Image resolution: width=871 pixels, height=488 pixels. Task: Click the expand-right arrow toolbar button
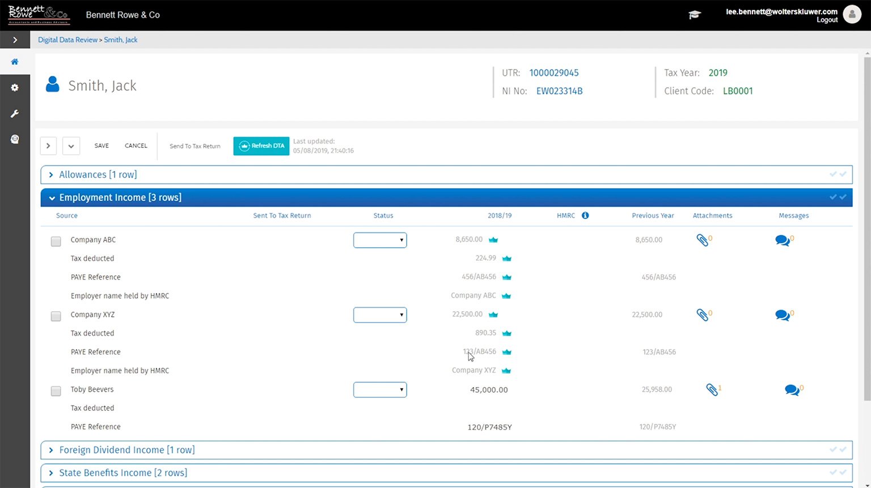click(x=48, y=146)
